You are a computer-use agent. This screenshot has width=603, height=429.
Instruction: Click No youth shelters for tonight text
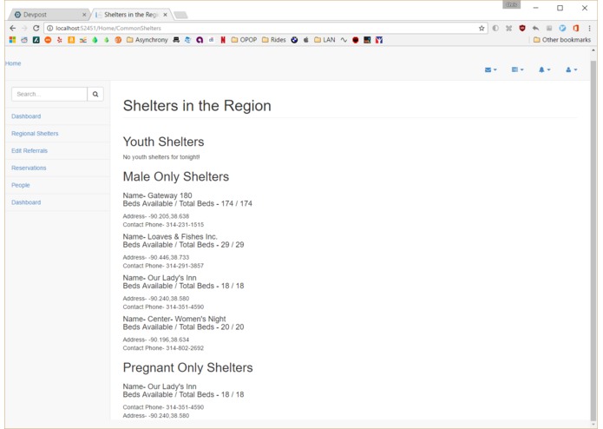pyautogui.click(x=161, y=157)
